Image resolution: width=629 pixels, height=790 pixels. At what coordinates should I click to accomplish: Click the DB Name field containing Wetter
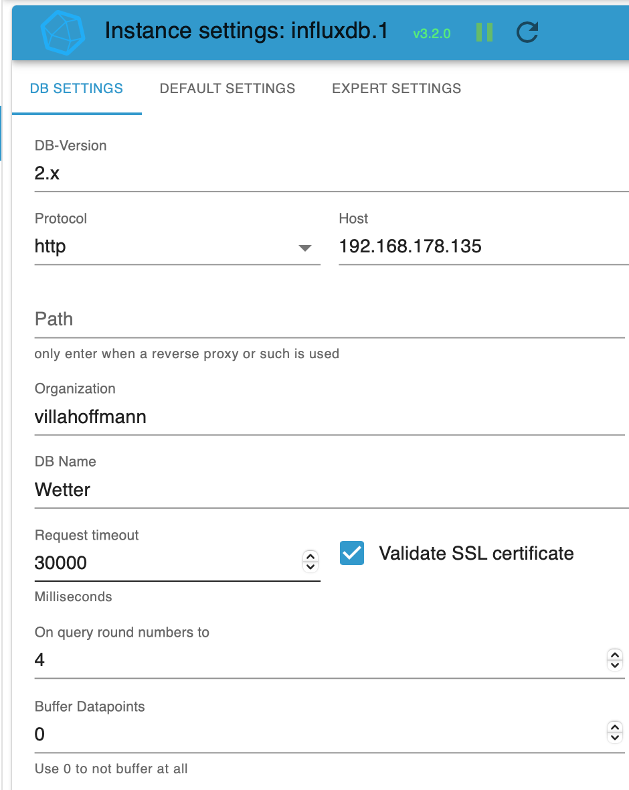(328, 490)
